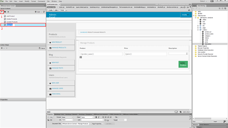This screenshot has height=128, width=228.
Task: Open the Design view dropdown arrow
Action: [66, 10]
